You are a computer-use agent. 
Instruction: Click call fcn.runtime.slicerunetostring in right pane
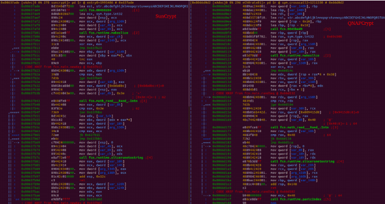point(302,162)
